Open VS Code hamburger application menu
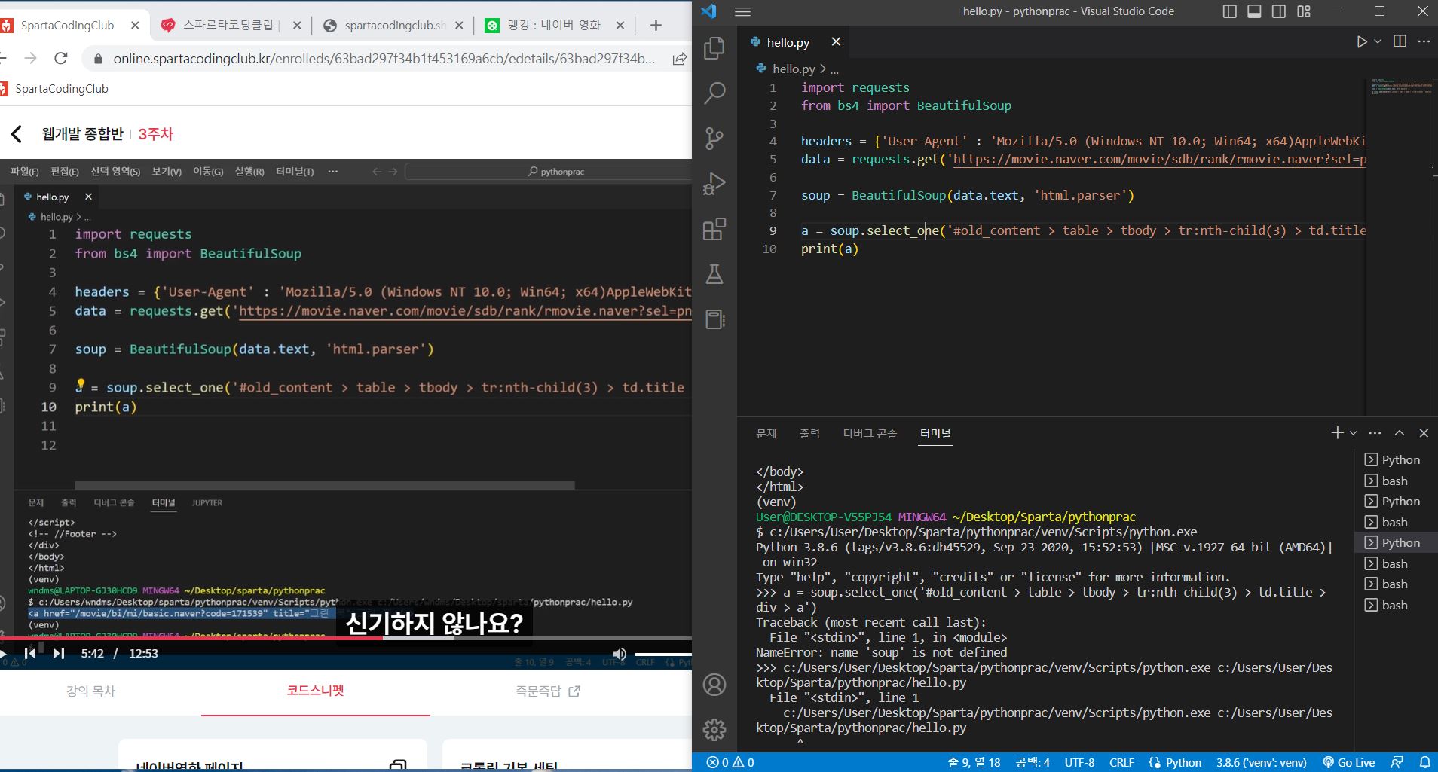Screen dimensions: 1438x772 (x=742, y=11)
